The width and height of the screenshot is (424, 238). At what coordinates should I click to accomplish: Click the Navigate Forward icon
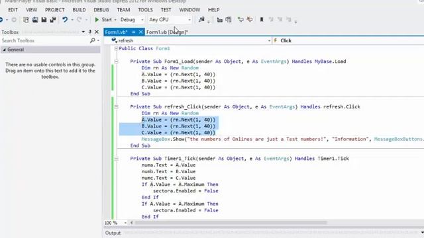click(14, 20)
